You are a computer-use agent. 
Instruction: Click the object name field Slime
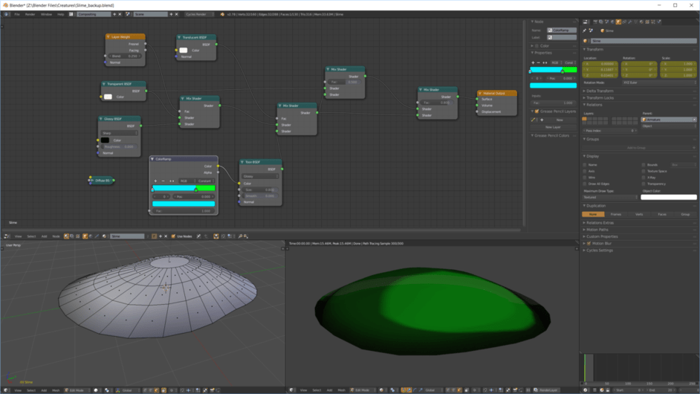coord(643,41)
